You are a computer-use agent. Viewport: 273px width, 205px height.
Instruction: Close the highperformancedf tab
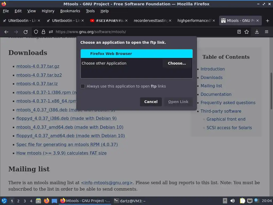(x=214, y=21)
